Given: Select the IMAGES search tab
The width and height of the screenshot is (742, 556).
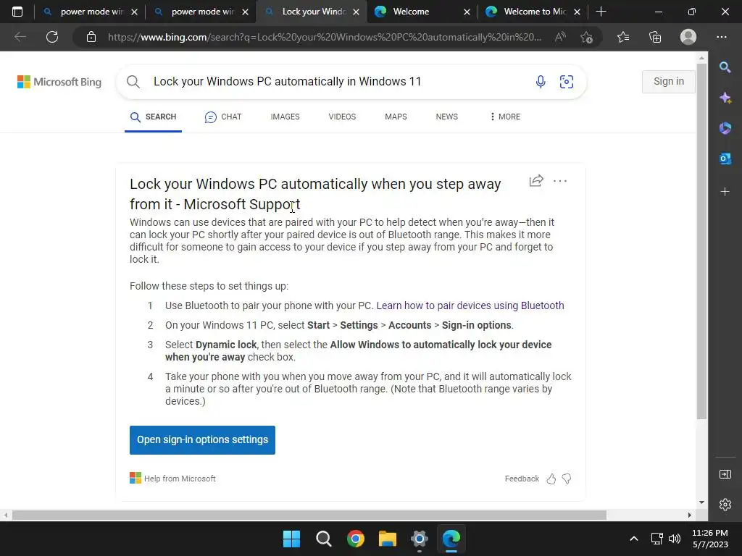Looking at the screenshot, I should click(x=285, y=117).
